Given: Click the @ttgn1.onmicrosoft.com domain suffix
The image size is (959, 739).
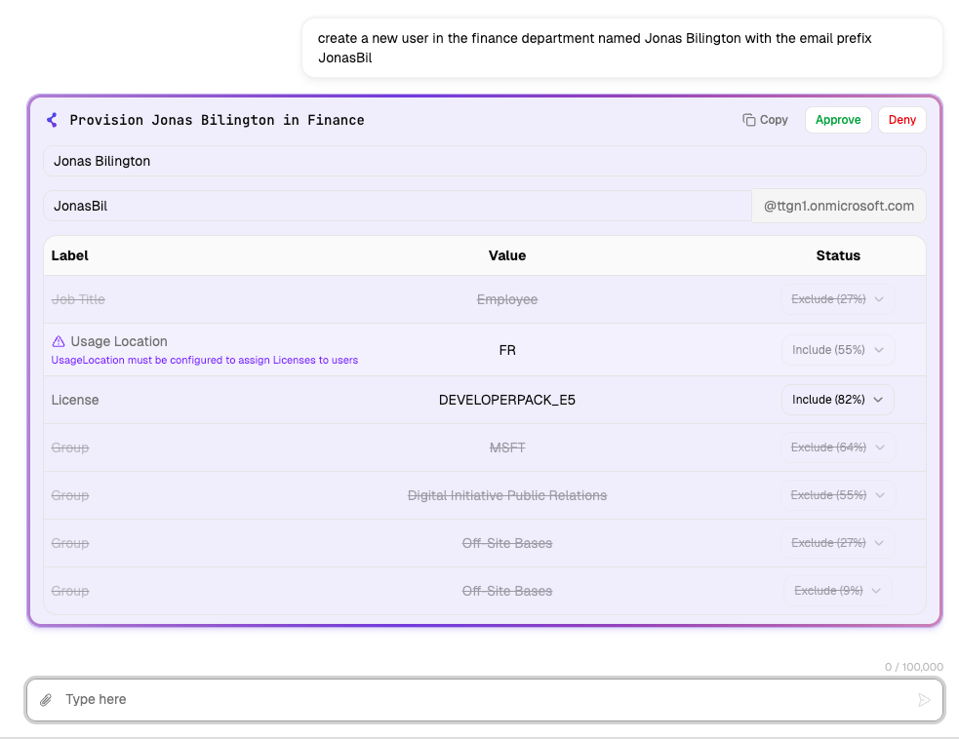Looking at the screenshot, I should (838, 206).
